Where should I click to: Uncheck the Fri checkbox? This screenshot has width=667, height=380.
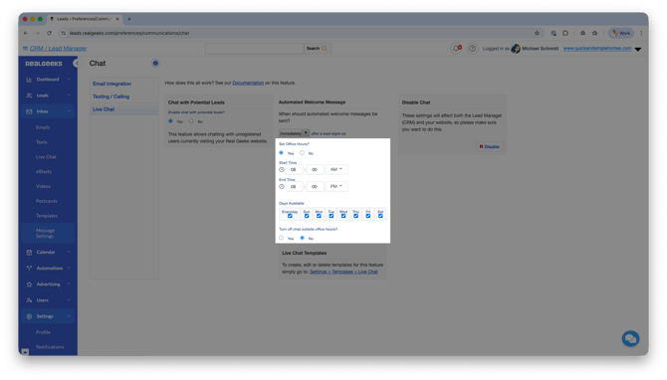click(368, 216)
